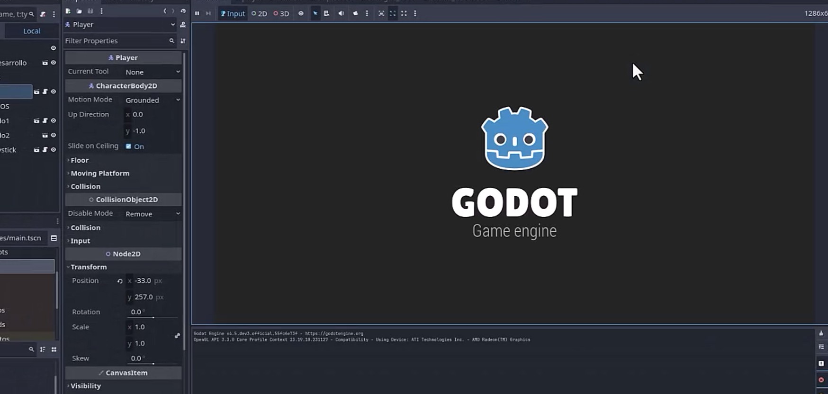Toggle Scale ratio link icon

tap(177, 336)
